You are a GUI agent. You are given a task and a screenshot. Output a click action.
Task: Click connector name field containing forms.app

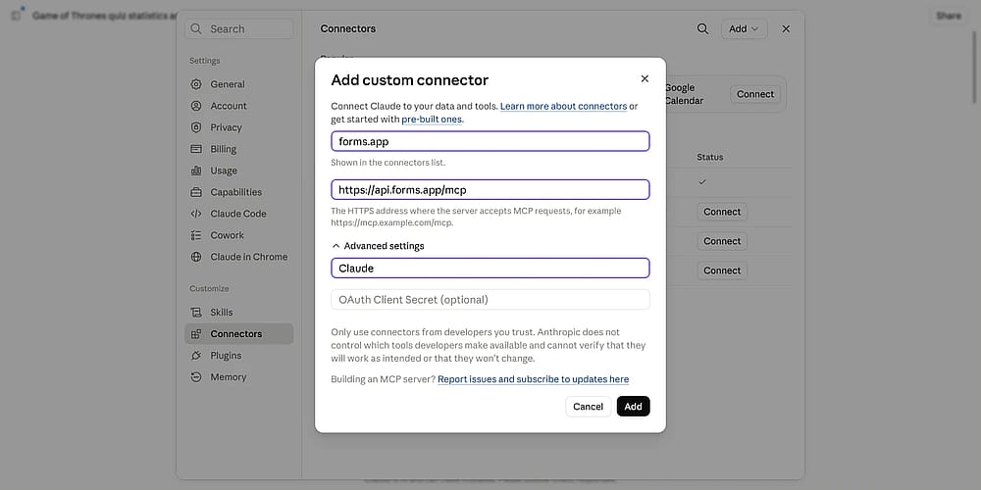click(490, 141)
